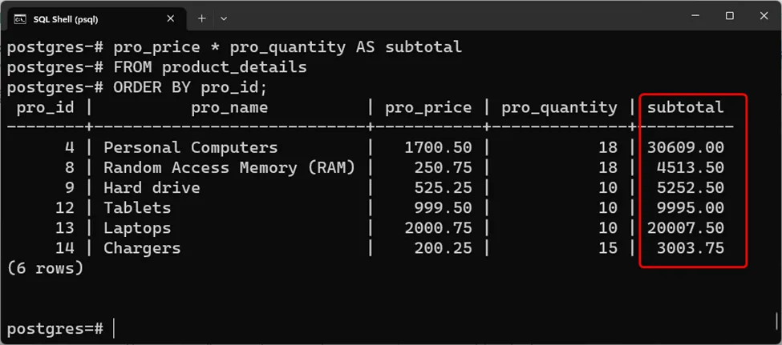The height and width of the screenshot is (345, 782).
Task: Click the SQL Shell terminal icon in tab
Action: pos(20,18)
